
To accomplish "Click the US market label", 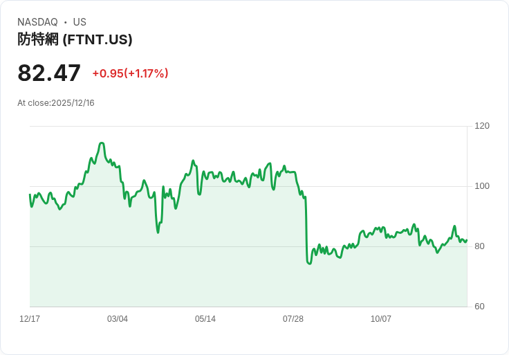I will [x=80, y=22].
